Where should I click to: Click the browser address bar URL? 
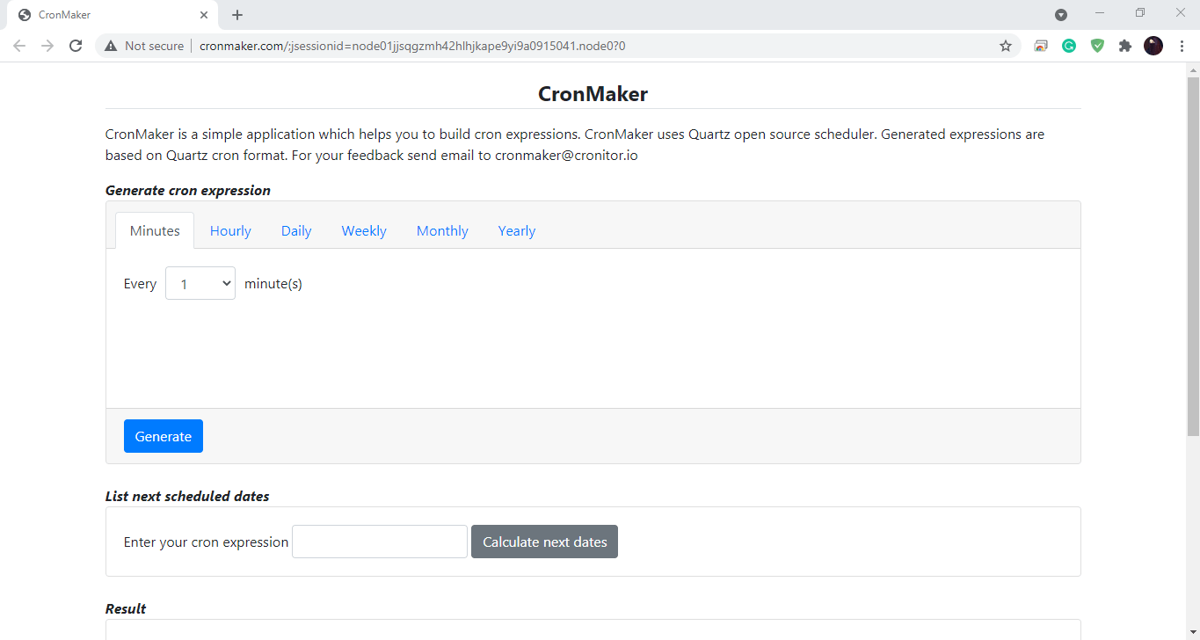(412, 46)
